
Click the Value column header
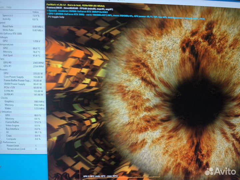(36, 12)
